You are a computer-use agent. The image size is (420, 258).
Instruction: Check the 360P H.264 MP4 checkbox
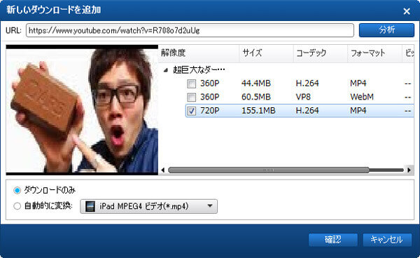(x=191, y=83)
